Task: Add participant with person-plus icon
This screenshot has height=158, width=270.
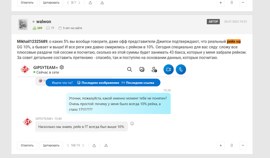Action: [154, 70]
